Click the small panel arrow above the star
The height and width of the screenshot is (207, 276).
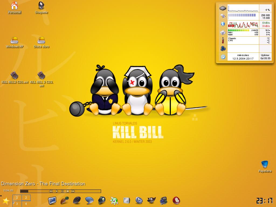(1, 196)
